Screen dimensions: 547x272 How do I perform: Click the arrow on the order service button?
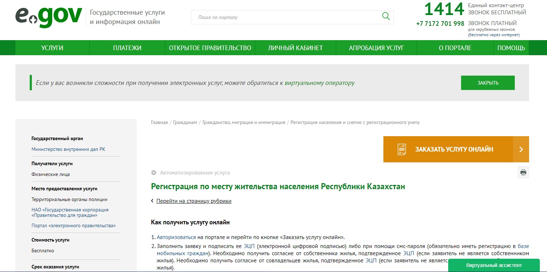521,149
